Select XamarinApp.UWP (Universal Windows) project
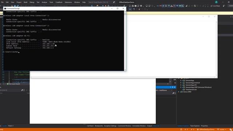The width and height of the screenshot is (233, 131). tap(198, 87)
